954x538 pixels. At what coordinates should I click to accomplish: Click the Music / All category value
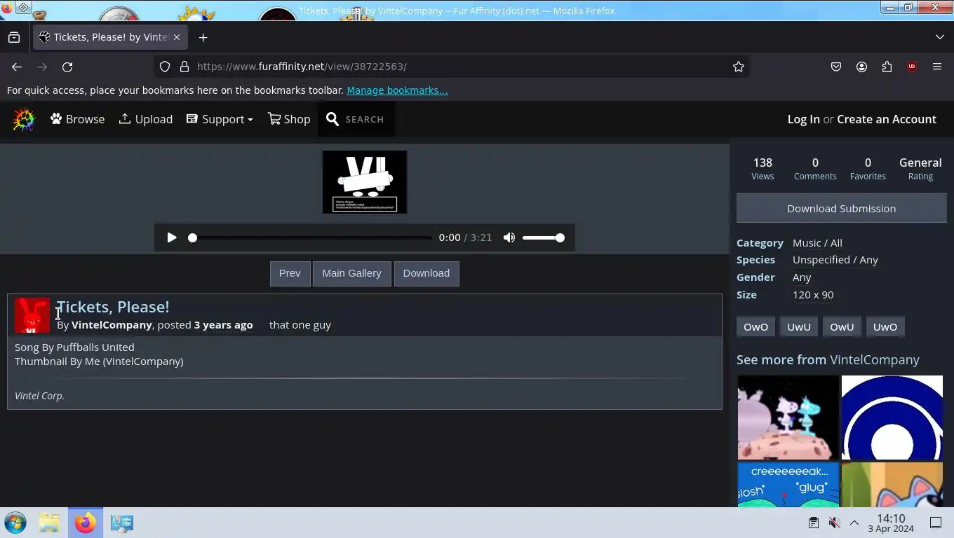pos(817,242)
